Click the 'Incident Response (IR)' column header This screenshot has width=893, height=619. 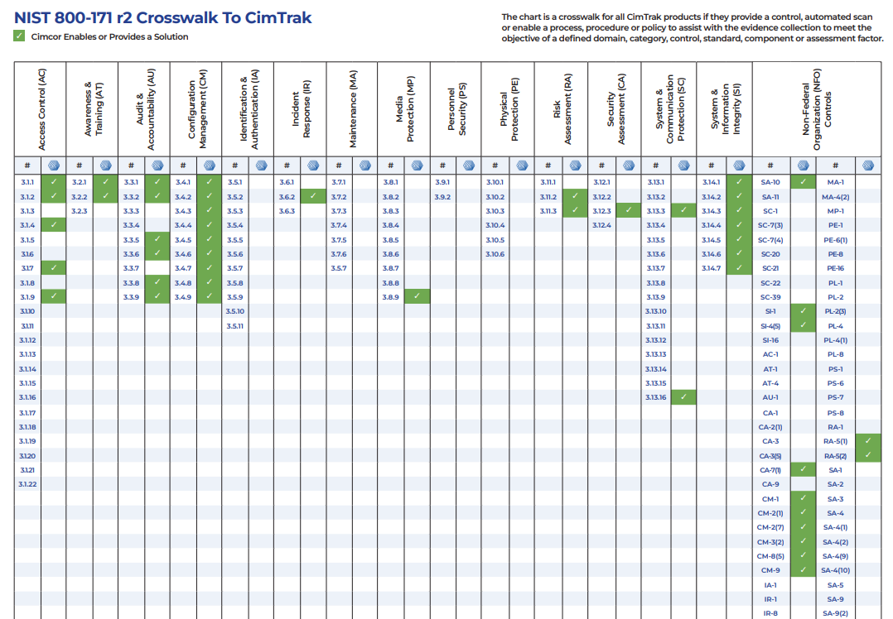coord(300,109)
